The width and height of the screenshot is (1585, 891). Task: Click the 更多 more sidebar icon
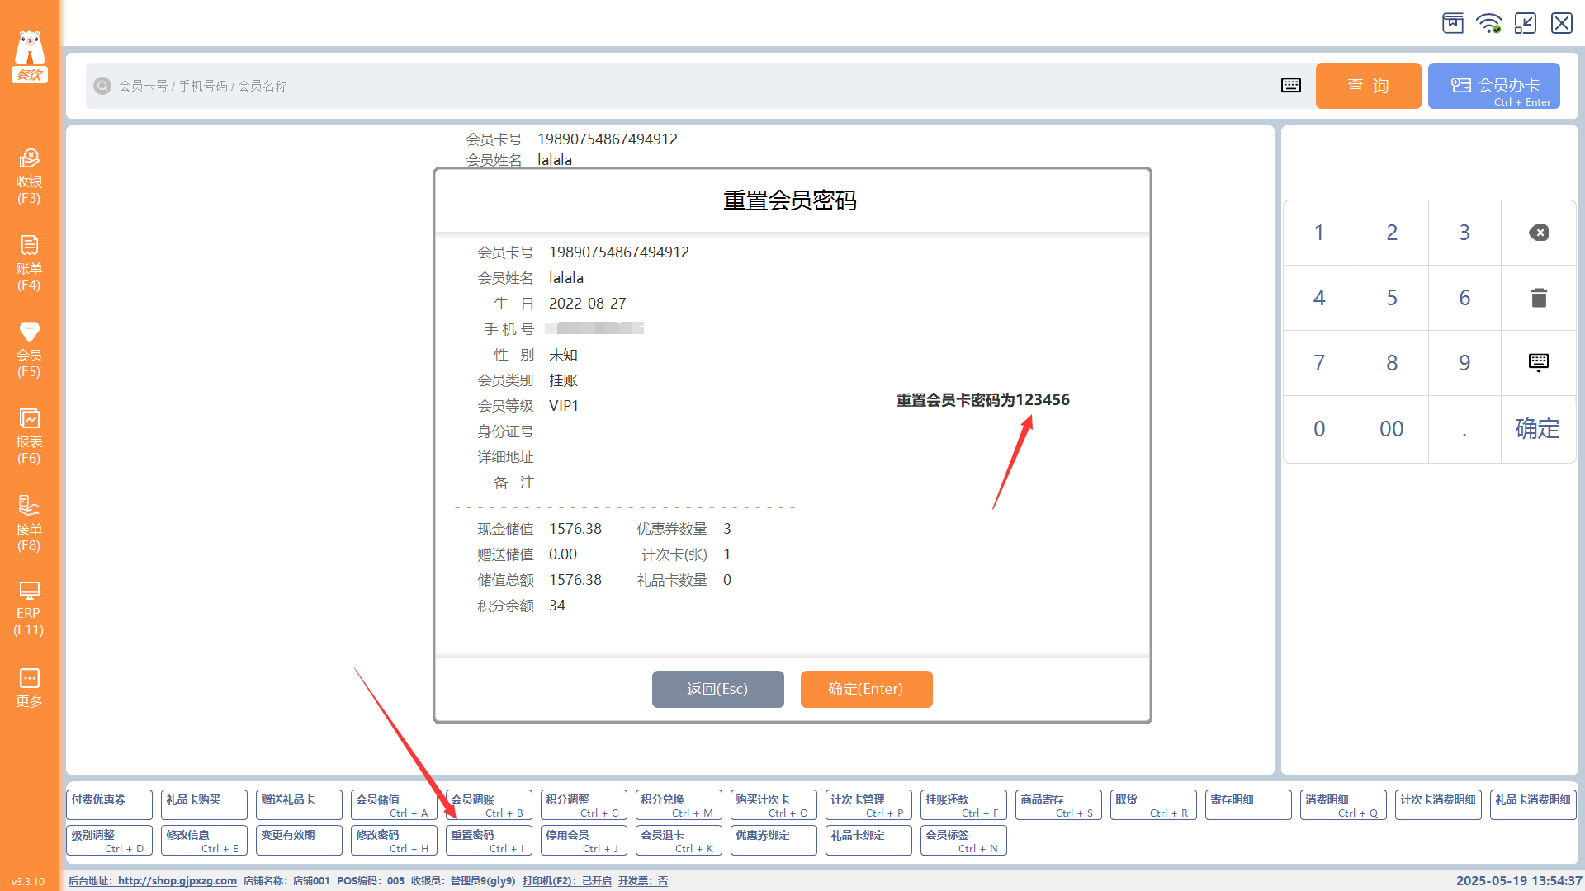(29, 687)
